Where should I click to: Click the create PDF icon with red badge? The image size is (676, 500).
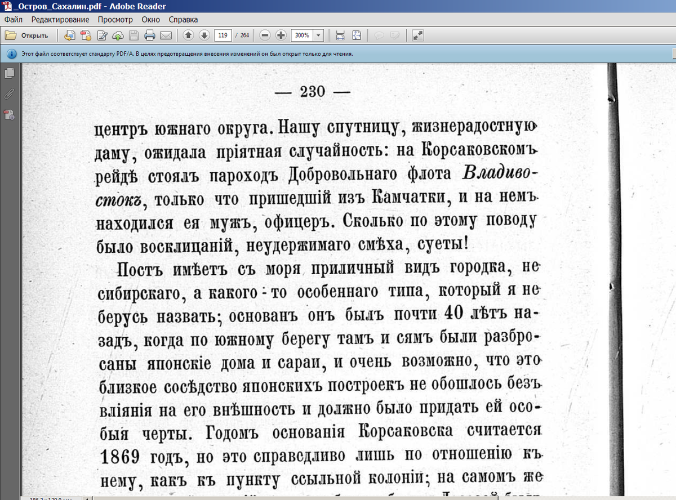point(86,35)
